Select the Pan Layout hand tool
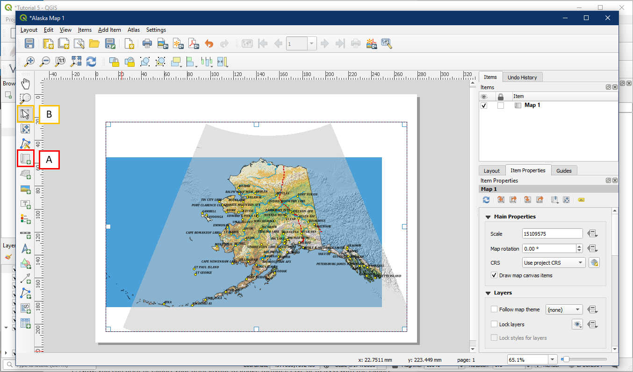This screenshot has height=372, width=633. tap(25, 84)
